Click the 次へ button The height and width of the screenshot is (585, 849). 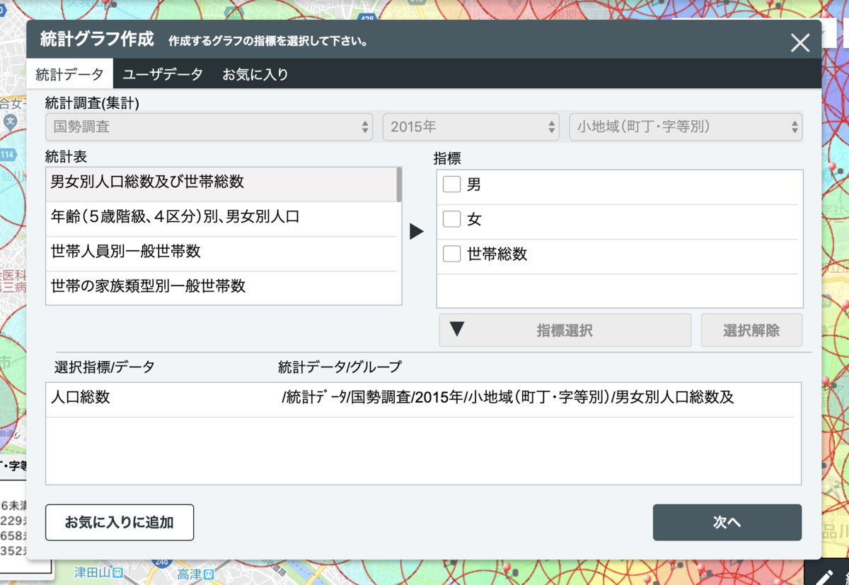727,522
